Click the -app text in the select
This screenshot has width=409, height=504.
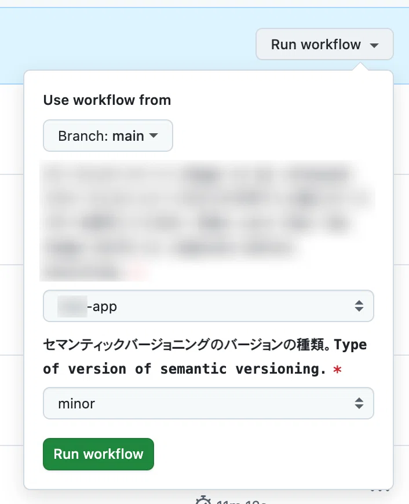(x=102, y=306)
